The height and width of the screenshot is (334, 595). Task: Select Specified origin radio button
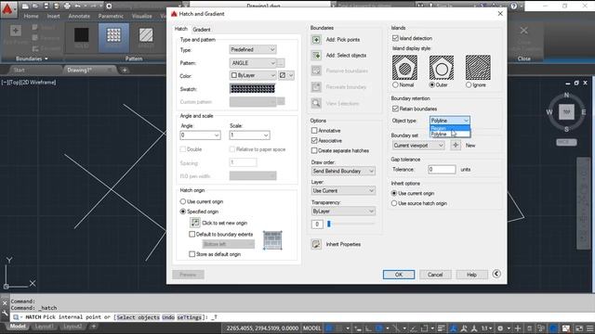click(x=183, y=212)
